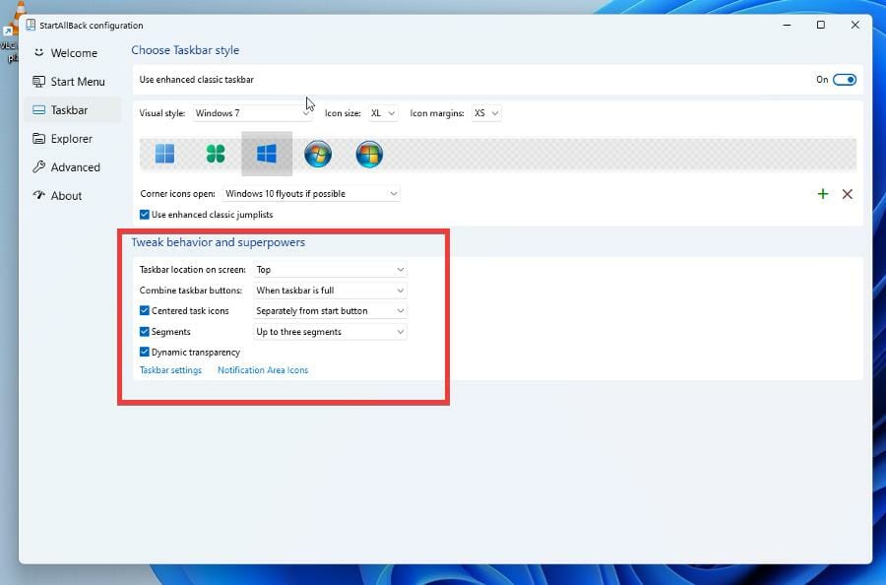Open Taskbar location on screen dropdown
Viewport: 886px width, 585px height.
[330, 270]
